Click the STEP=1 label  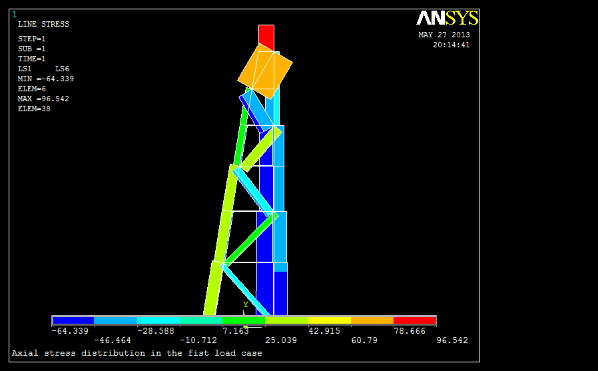pyautogui.click(x=32, y=39)
